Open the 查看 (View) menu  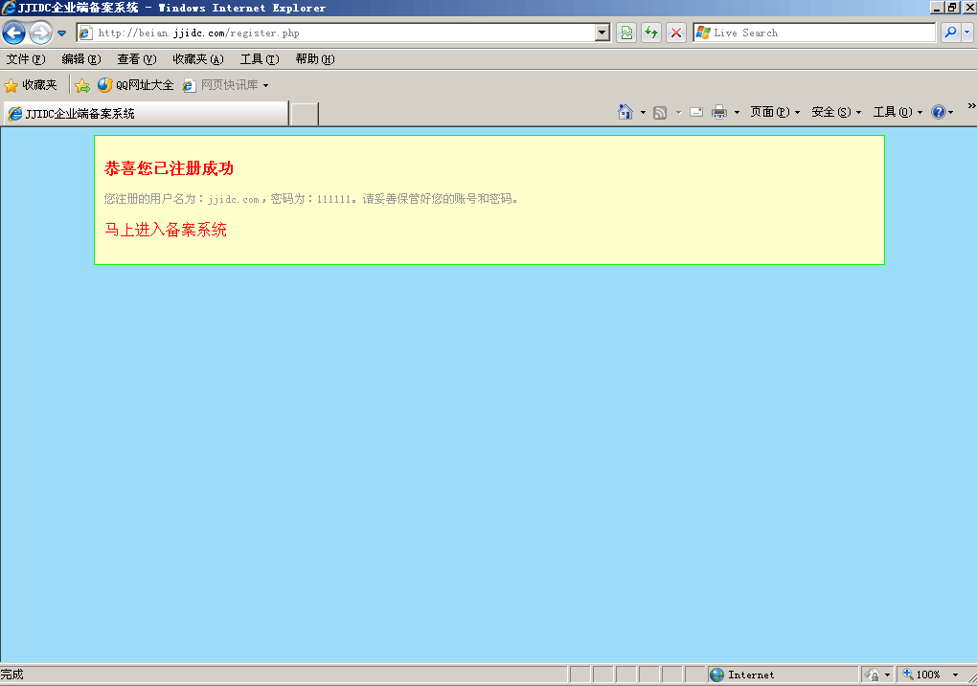click(x=136, y=59)
